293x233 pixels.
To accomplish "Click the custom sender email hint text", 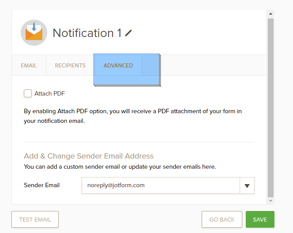I will (x=120, y=167).
